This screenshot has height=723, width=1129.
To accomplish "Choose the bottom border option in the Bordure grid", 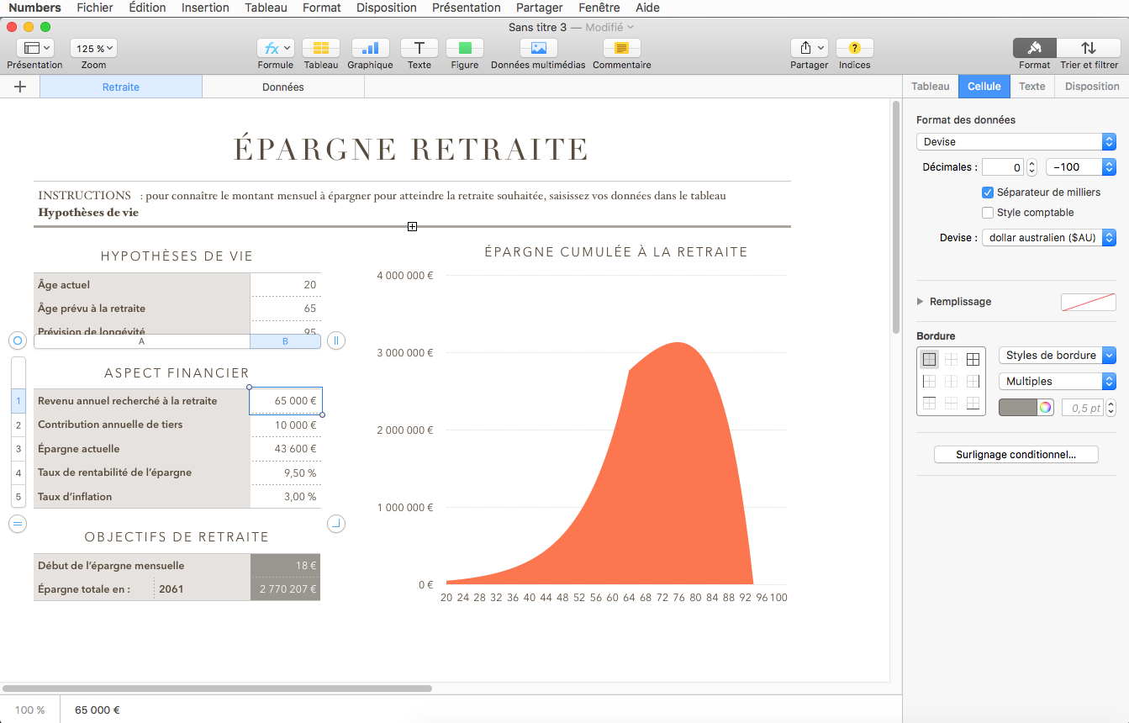I will tap(973, 404).
